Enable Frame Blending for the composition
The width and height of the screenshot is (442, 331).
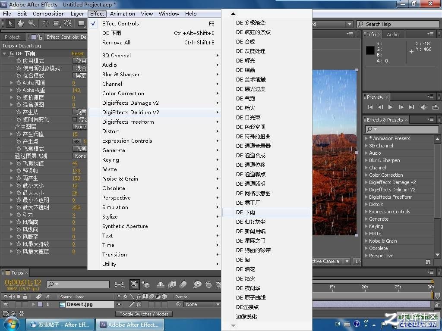point(172,285)
